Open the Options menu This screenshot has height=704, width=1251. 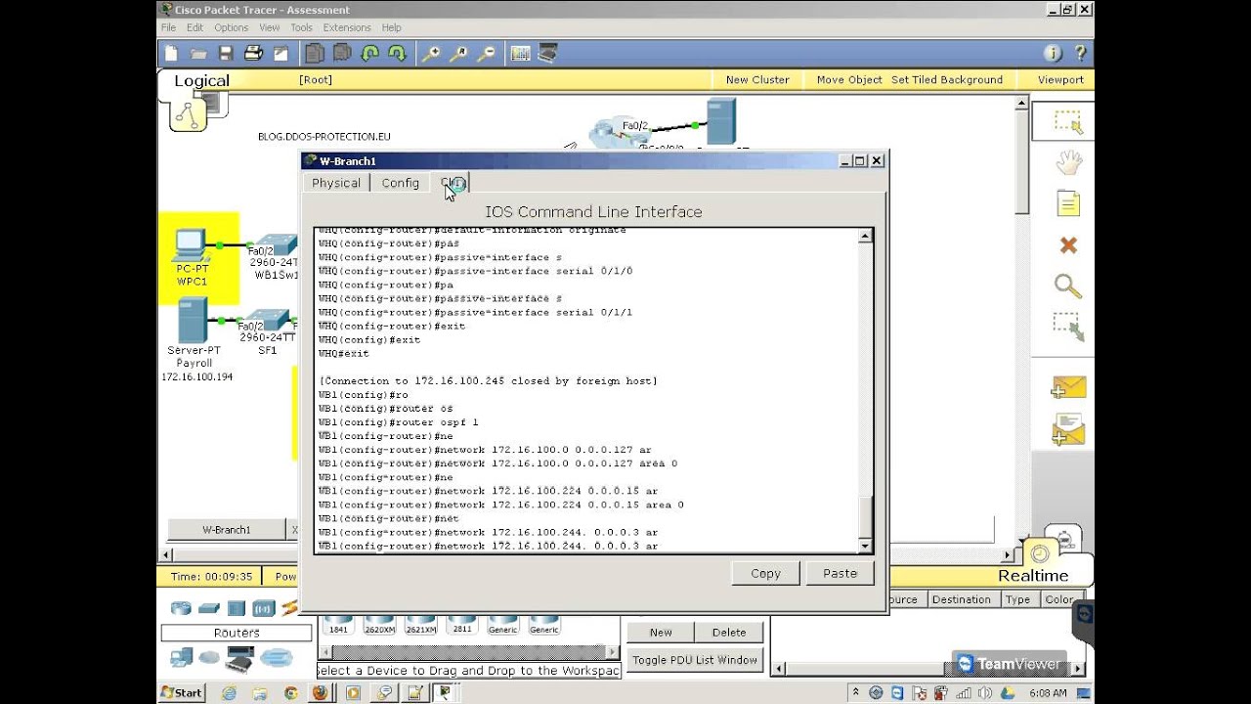click(232, 27)
